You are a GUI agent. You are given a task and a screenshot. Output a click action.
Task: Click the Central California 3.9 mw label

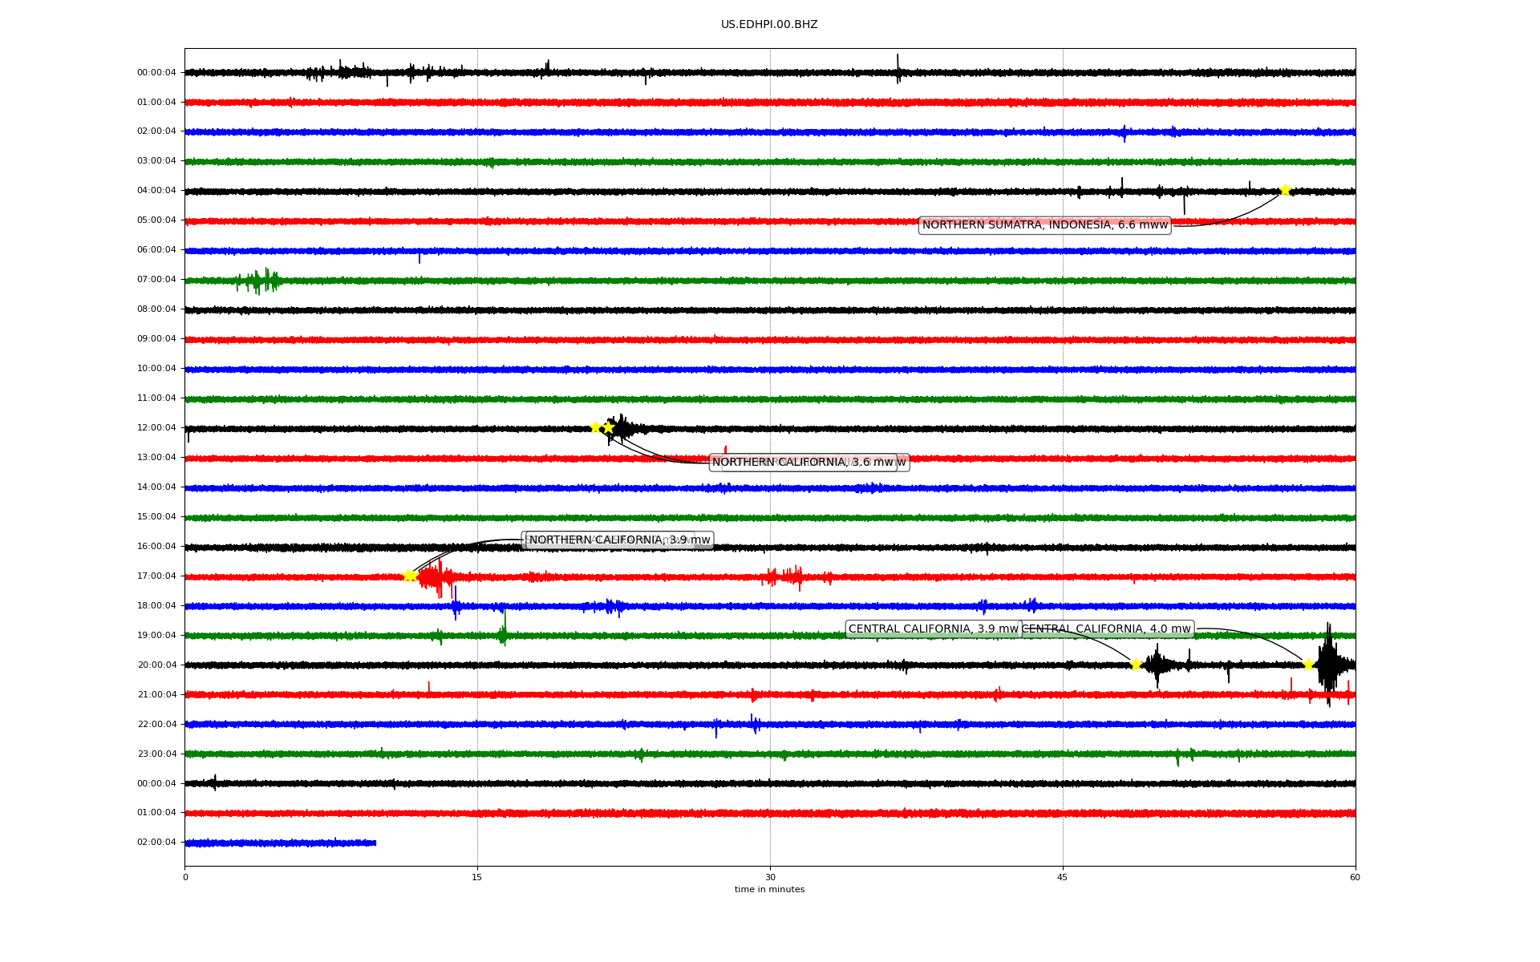[x=932, y=629]
